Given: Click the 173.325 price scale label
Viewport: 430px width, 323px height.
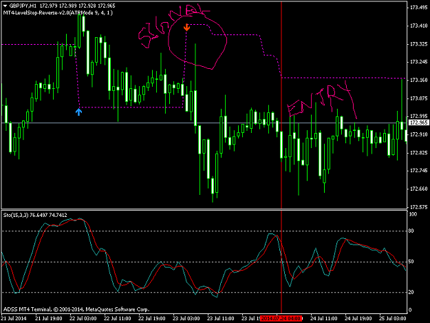Looking at the screenshot, I should pos(418,44).
